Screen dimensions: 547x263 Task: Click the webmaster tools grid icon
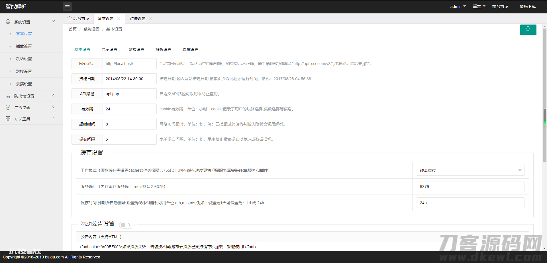[8, 119]
